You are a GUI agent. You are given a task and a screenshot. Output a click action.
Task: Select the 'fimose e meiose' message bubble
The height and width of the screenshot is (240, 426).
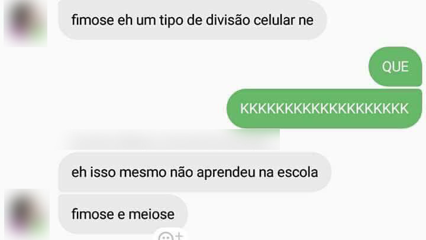(x=123, y=214)
